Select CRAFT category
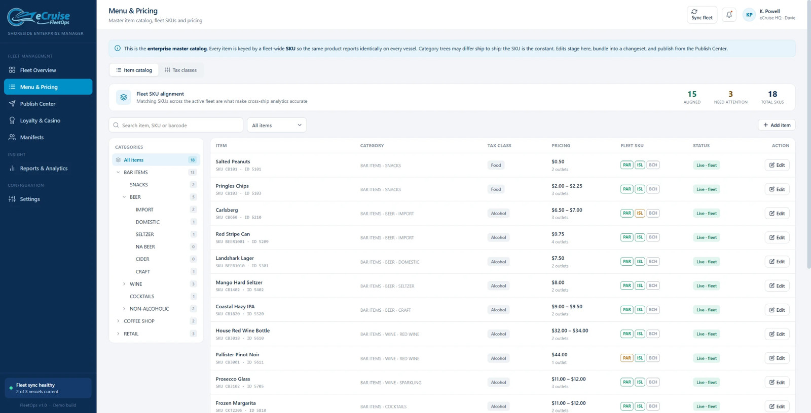 156,272
